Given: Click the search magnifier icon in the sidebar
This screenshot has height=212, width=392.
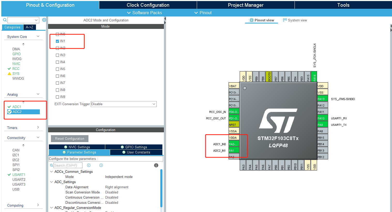Looking at the screenshot, I should [5, 20].
